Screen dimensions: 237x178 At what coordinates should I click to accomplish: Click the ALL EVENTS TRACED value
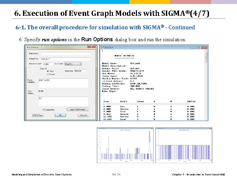[142, 89]
